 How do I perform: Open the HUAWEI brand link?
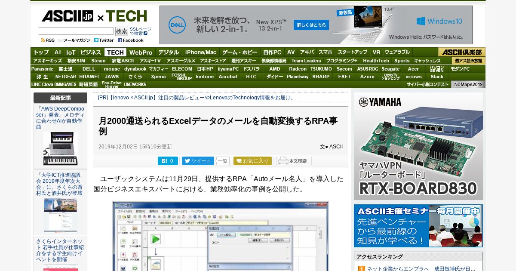click(x=89, y=77)
